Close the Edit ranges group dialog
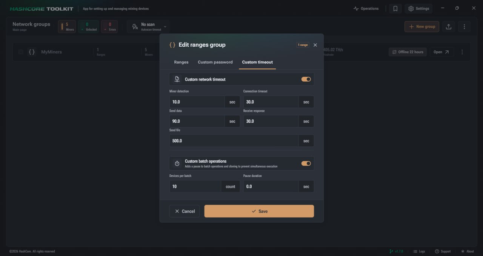The height and width of the screenshot is (256, 483). [315, 45]
